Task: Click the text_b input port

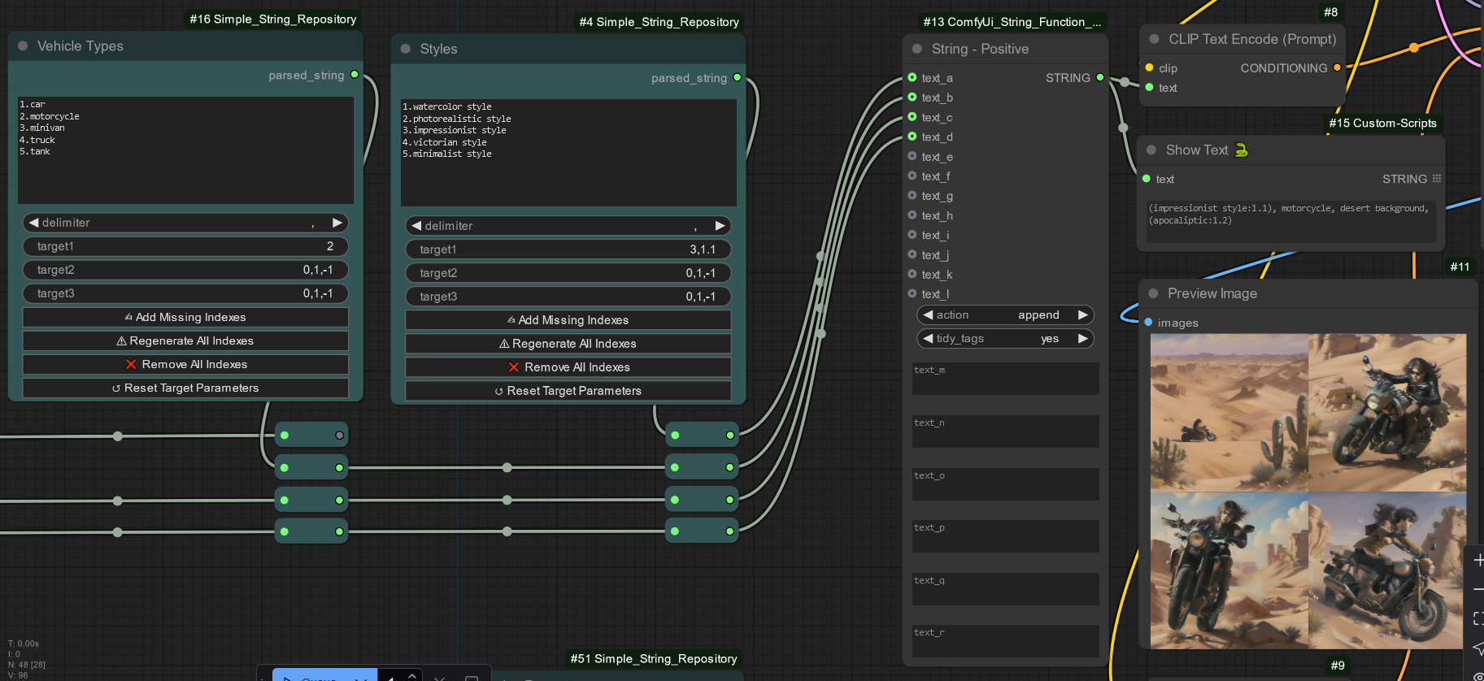Action: pyautogui.click(x=912, y=98)
